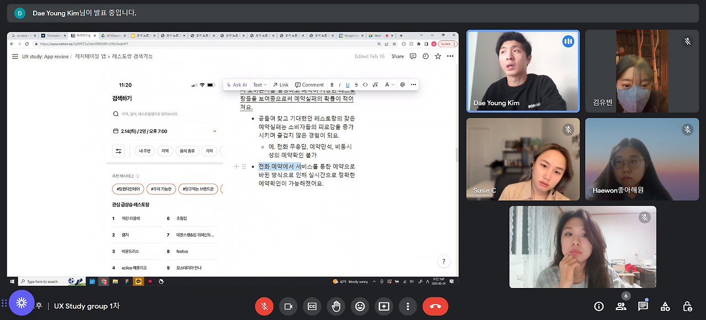Open the three-dot more options in Meet bar
Image resolution: width=706 pixels, height=320 pixels.
pos(408,306)
